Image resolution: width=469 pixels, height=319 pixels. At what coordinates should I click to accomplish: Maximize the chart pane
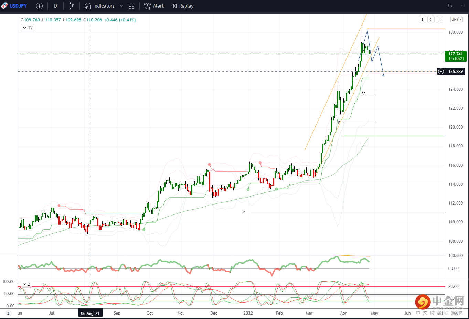point(439,20)
